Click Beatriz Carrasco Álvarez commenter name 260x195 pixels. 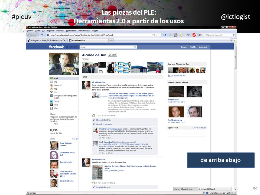[x=110, y=129]
